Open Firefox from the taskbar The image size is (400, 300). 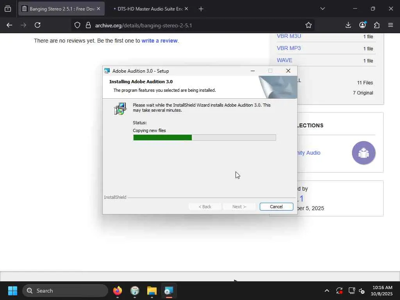click(117, 291)
